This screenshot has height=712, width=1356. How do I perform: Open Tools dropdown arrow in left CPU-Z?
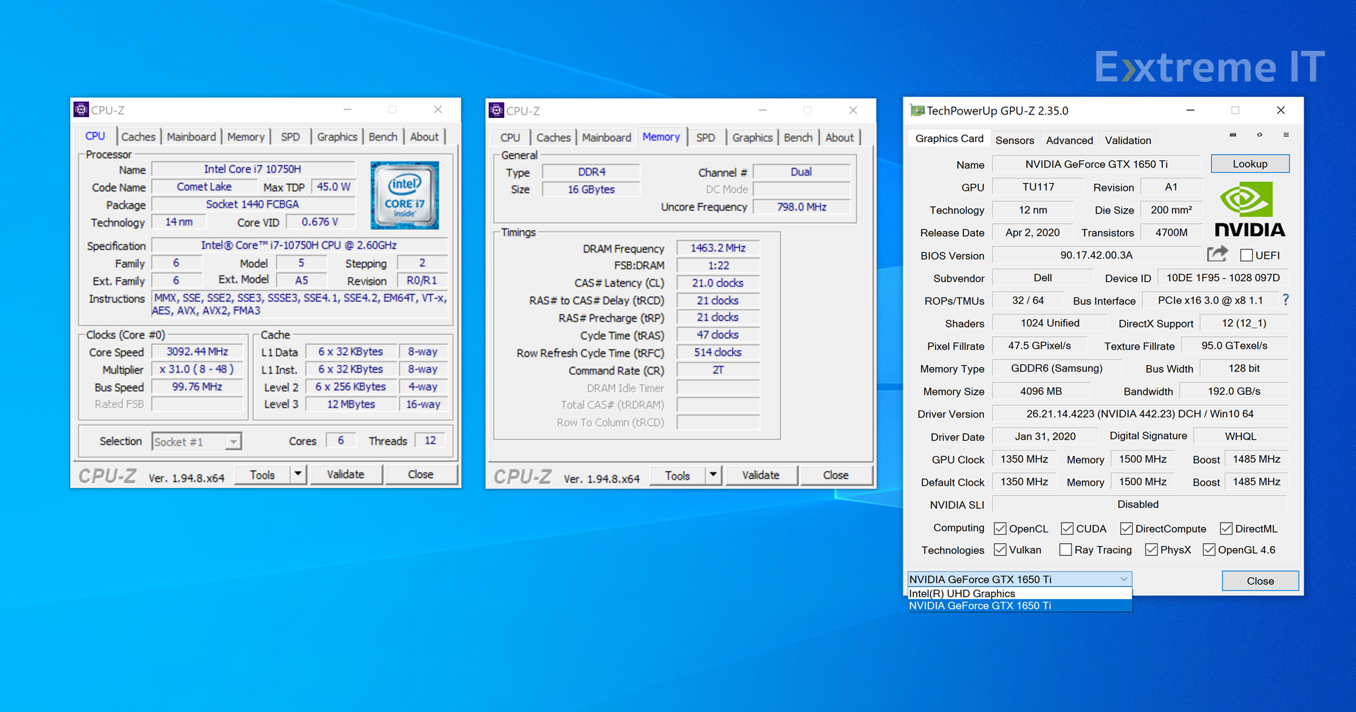click(298, 474)
